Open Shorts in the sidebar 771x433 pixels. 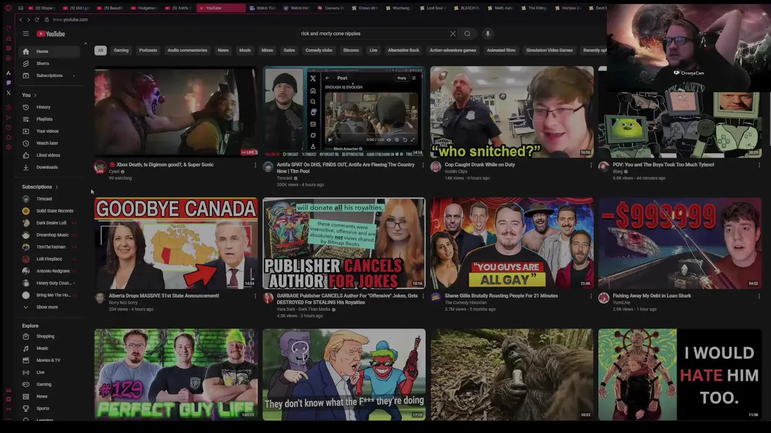(x=49, y=63)
